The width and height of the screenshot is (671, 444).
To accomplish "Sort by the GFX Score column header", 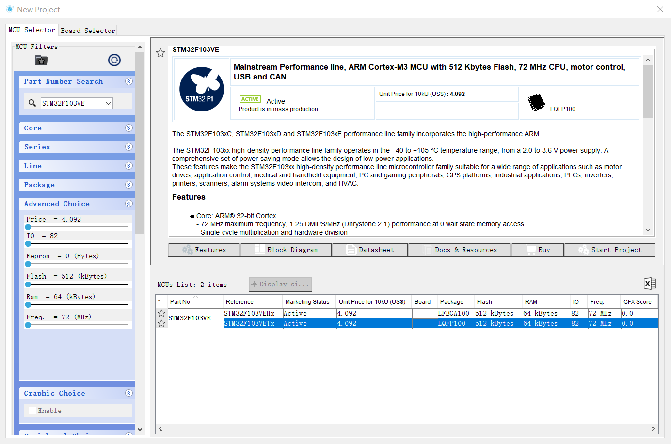I will click(x=639, y=301).
